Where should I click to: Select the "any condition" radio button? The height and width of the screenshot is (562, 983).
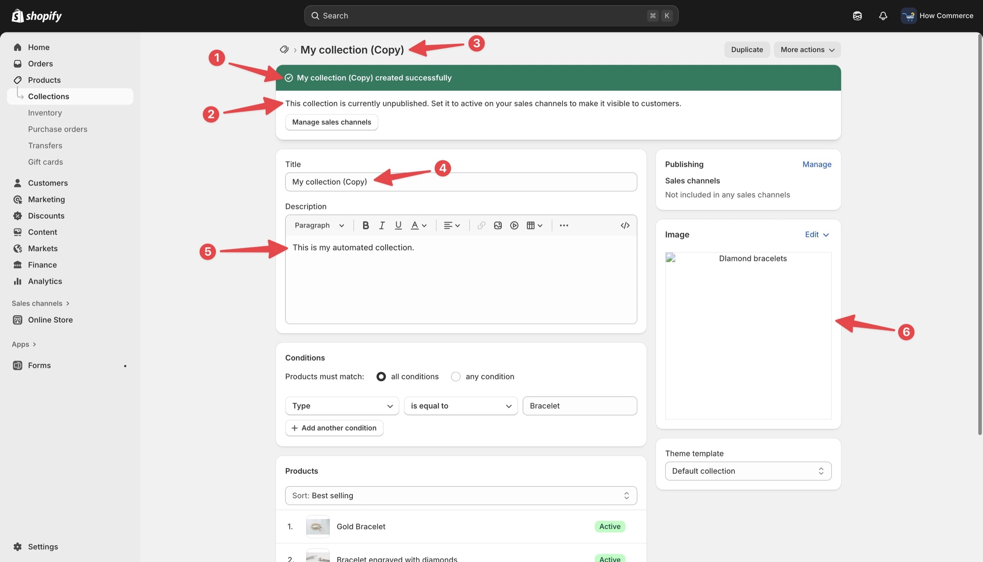456,376
